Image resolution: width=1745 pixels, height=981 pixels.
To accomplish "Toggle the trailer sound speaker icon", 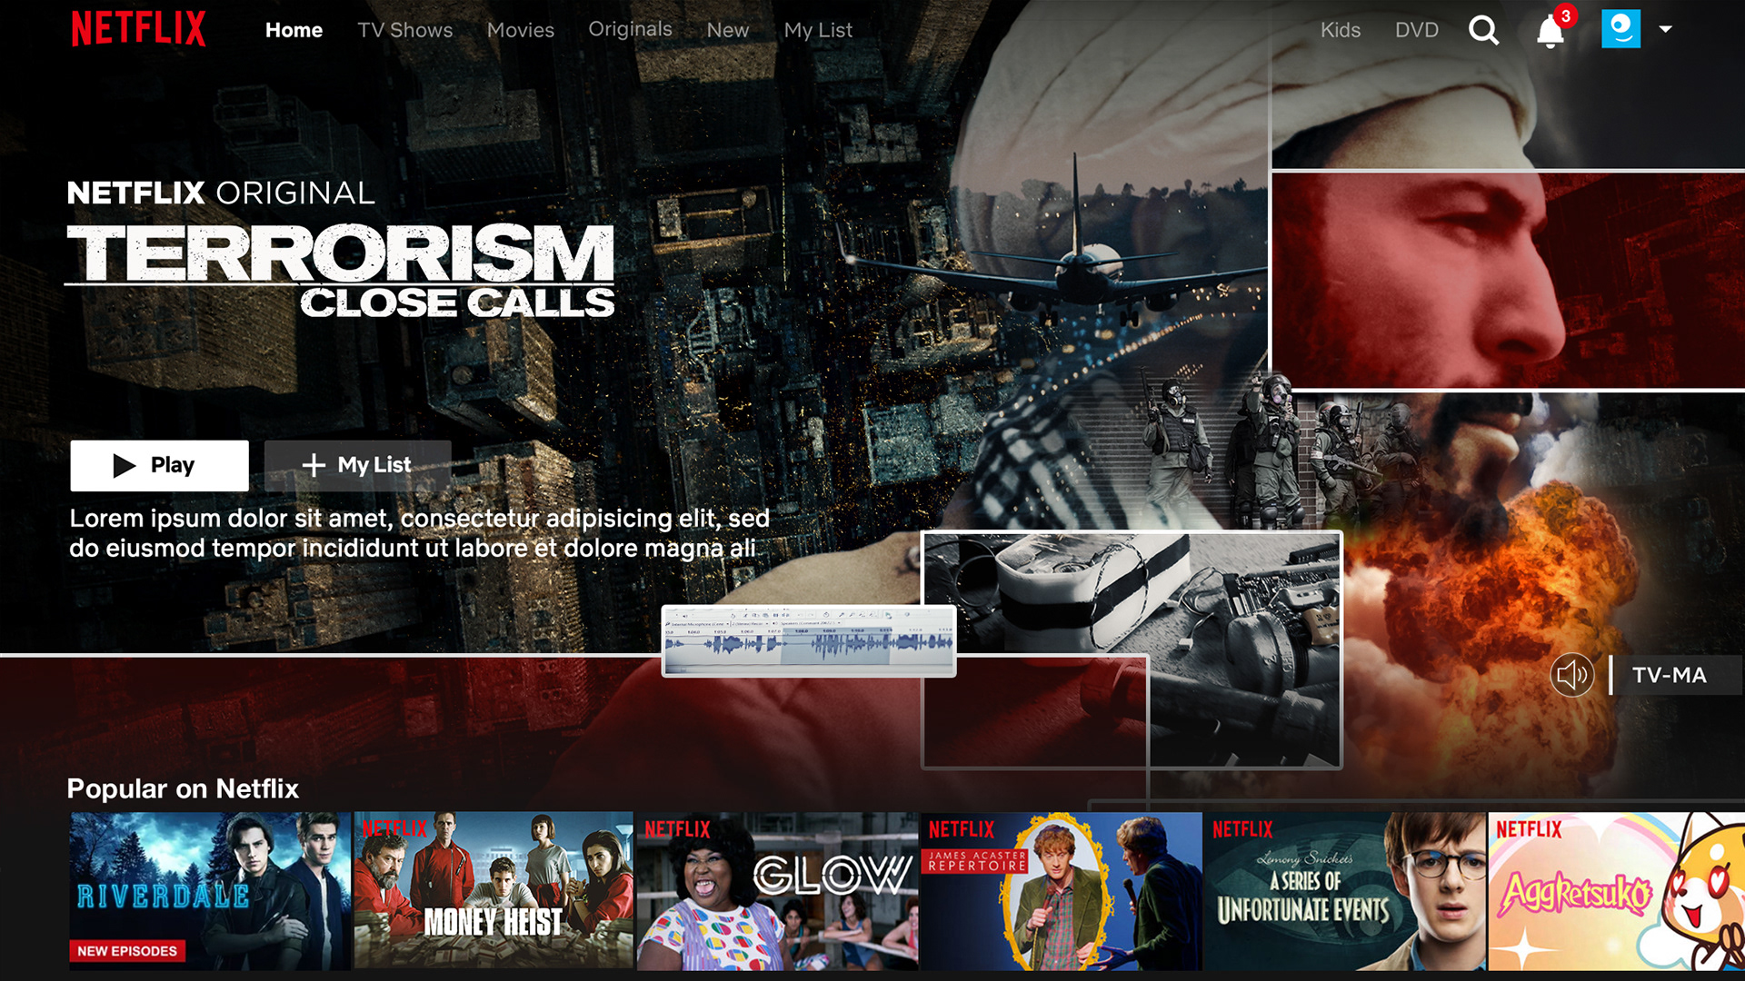I will 1571,675.
